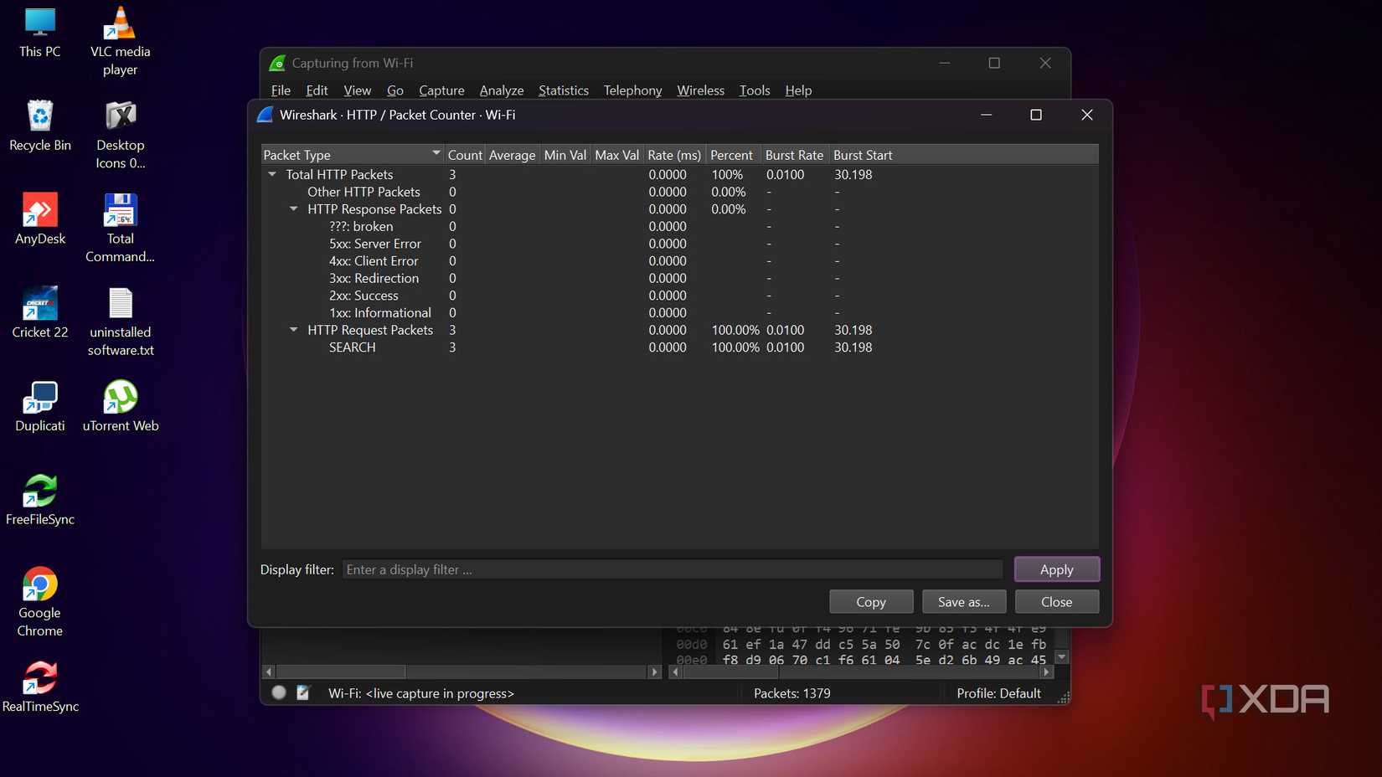Select the Total Commander desktop icon
This screenshot has height=777, width=1382.
tap(120, 210)
